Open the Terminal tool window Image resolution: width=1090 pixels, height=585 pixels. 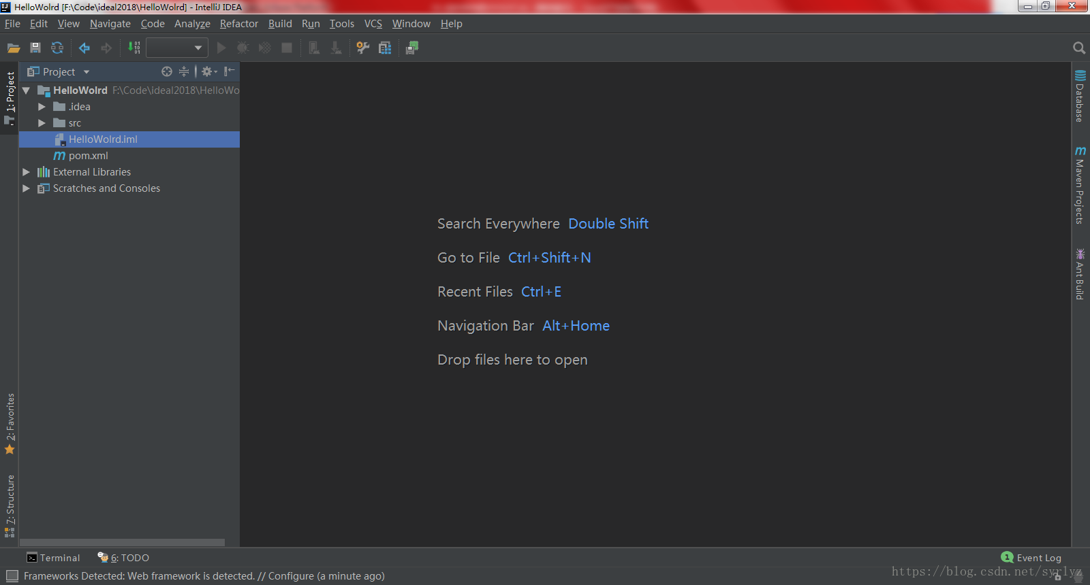click(53, 558)
